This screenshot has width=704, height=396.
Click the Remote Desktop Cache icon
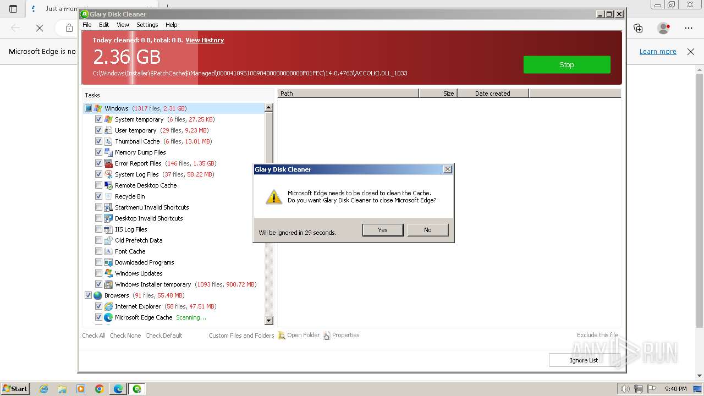coord(108,185)
